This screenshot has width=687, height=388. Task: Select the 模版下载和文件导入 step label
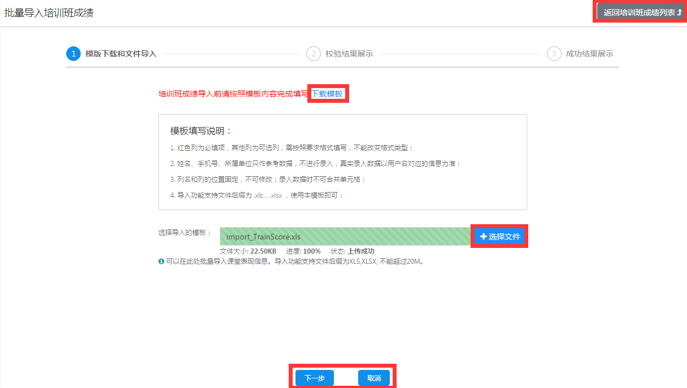pos(120,54)
